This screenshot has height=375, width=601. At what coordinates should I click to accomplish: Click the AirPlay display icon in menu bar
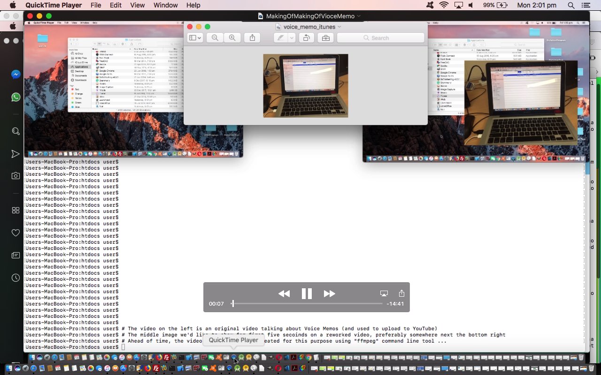coord(458,5)
